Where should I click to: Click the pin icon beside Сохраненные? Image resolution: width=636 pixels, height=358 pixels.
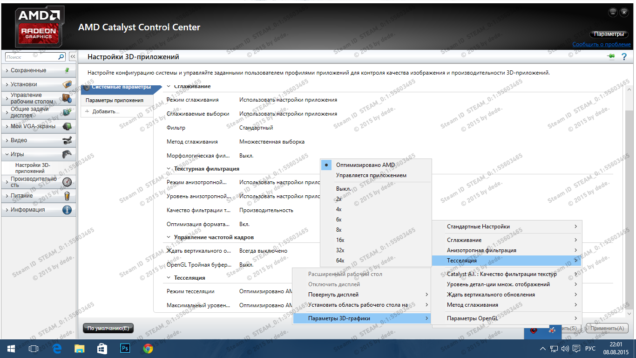(x=67, y=70)
